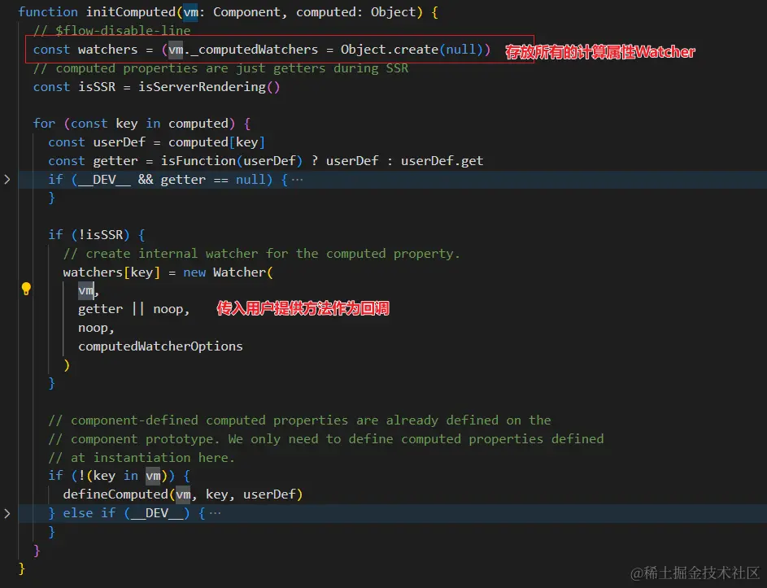
Task: Click new Watcher( constructor call
Action: coord(228,272)
